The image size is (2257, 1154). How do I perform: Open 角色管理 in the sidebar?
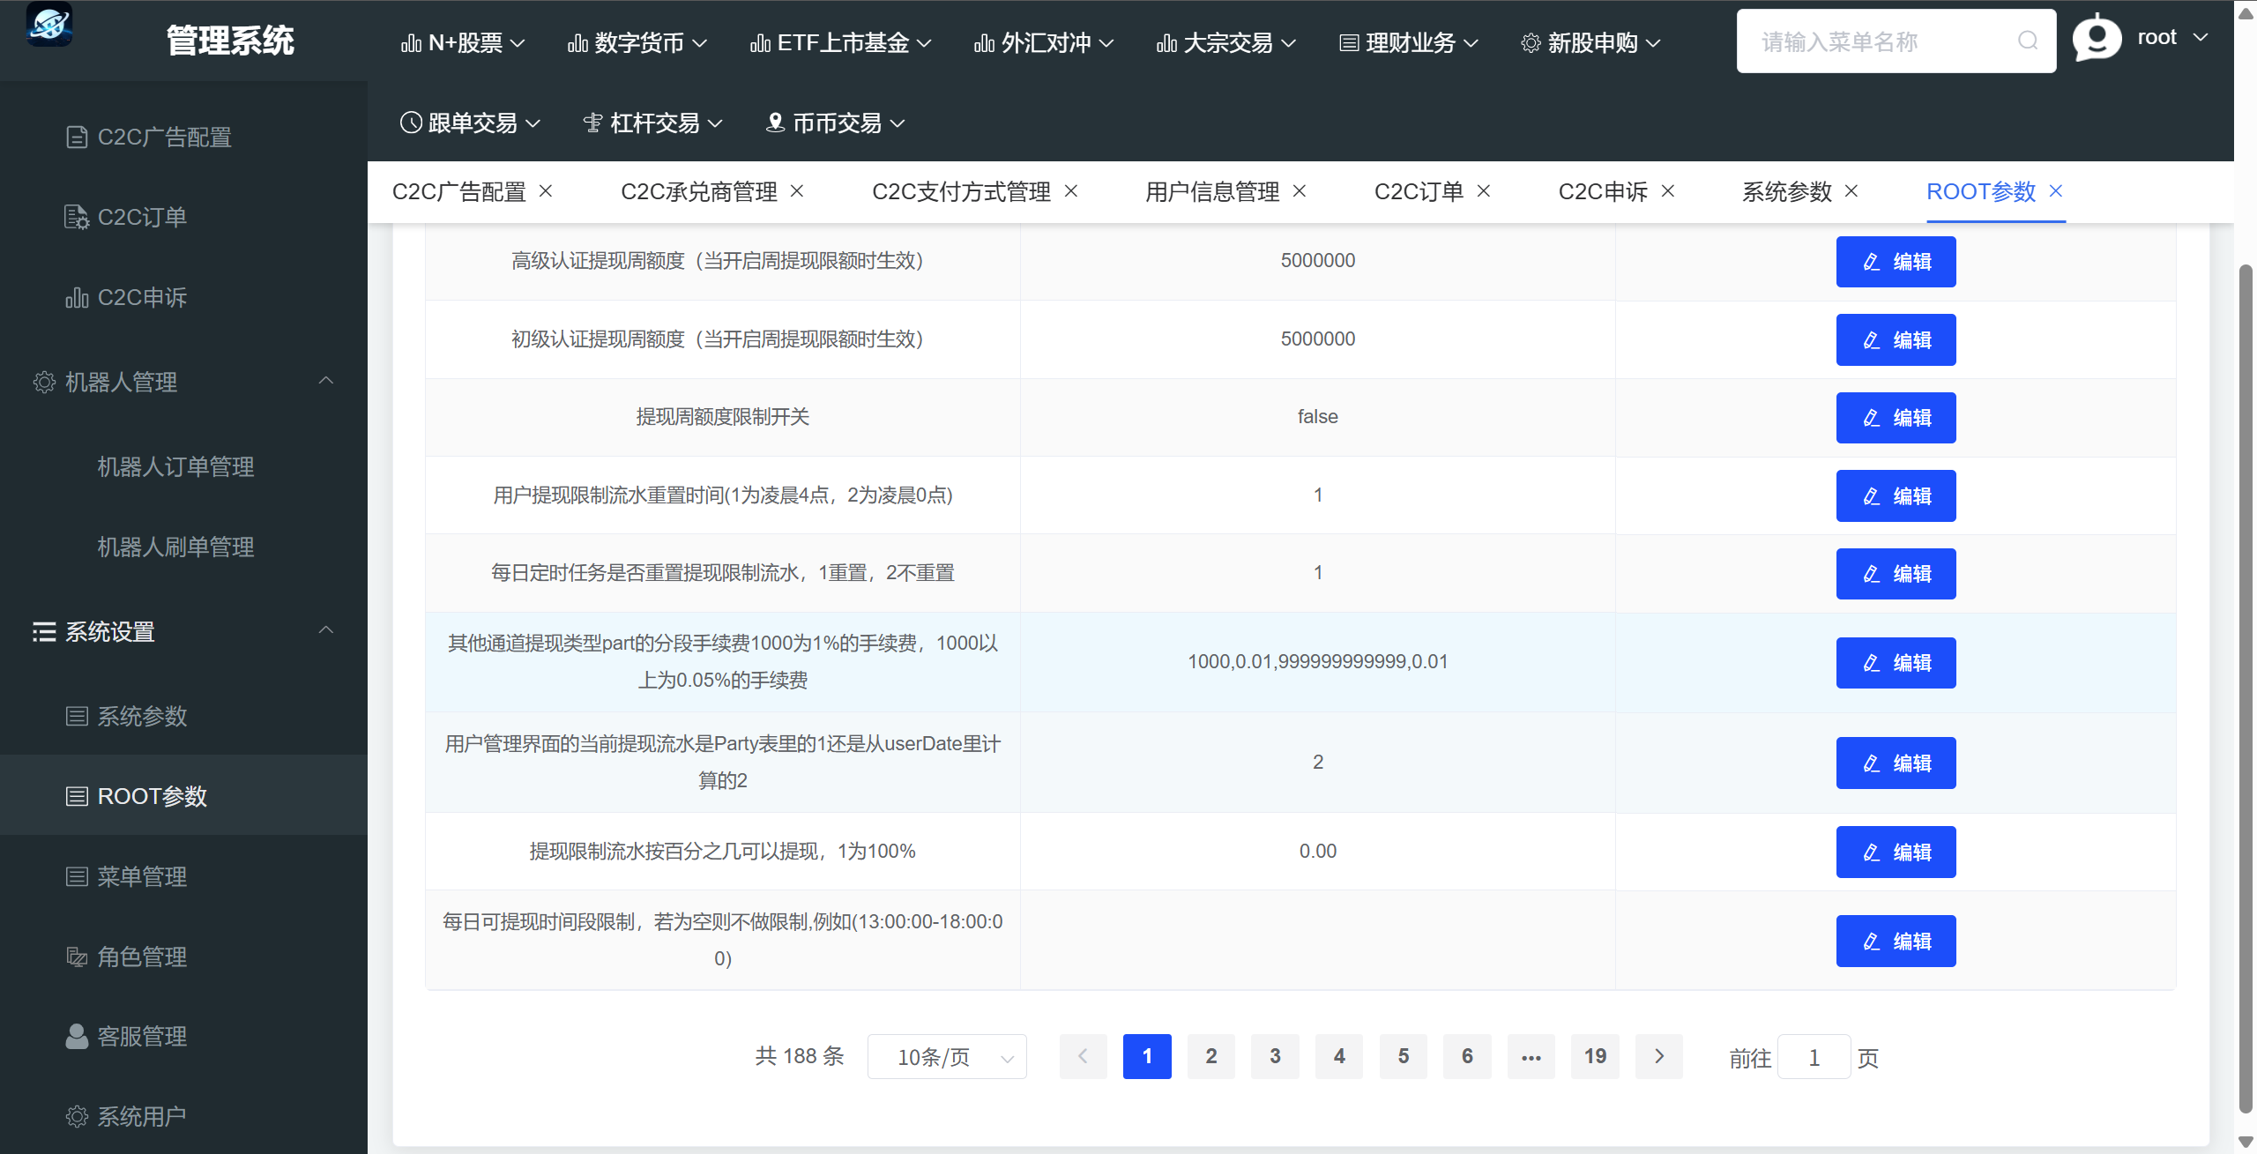(x=141, y=957)
